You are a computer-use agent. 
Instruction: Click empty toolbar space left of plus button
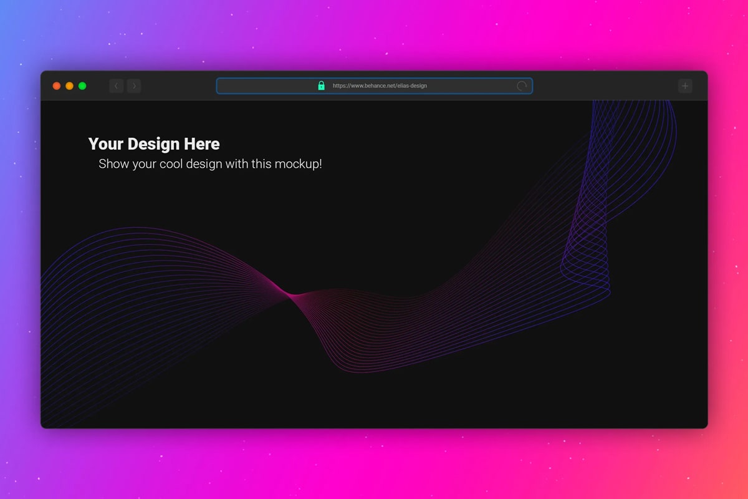[605, 86]
